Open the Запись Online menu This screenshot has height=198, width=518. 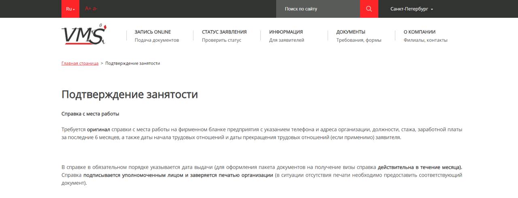[x=153, y=32]
